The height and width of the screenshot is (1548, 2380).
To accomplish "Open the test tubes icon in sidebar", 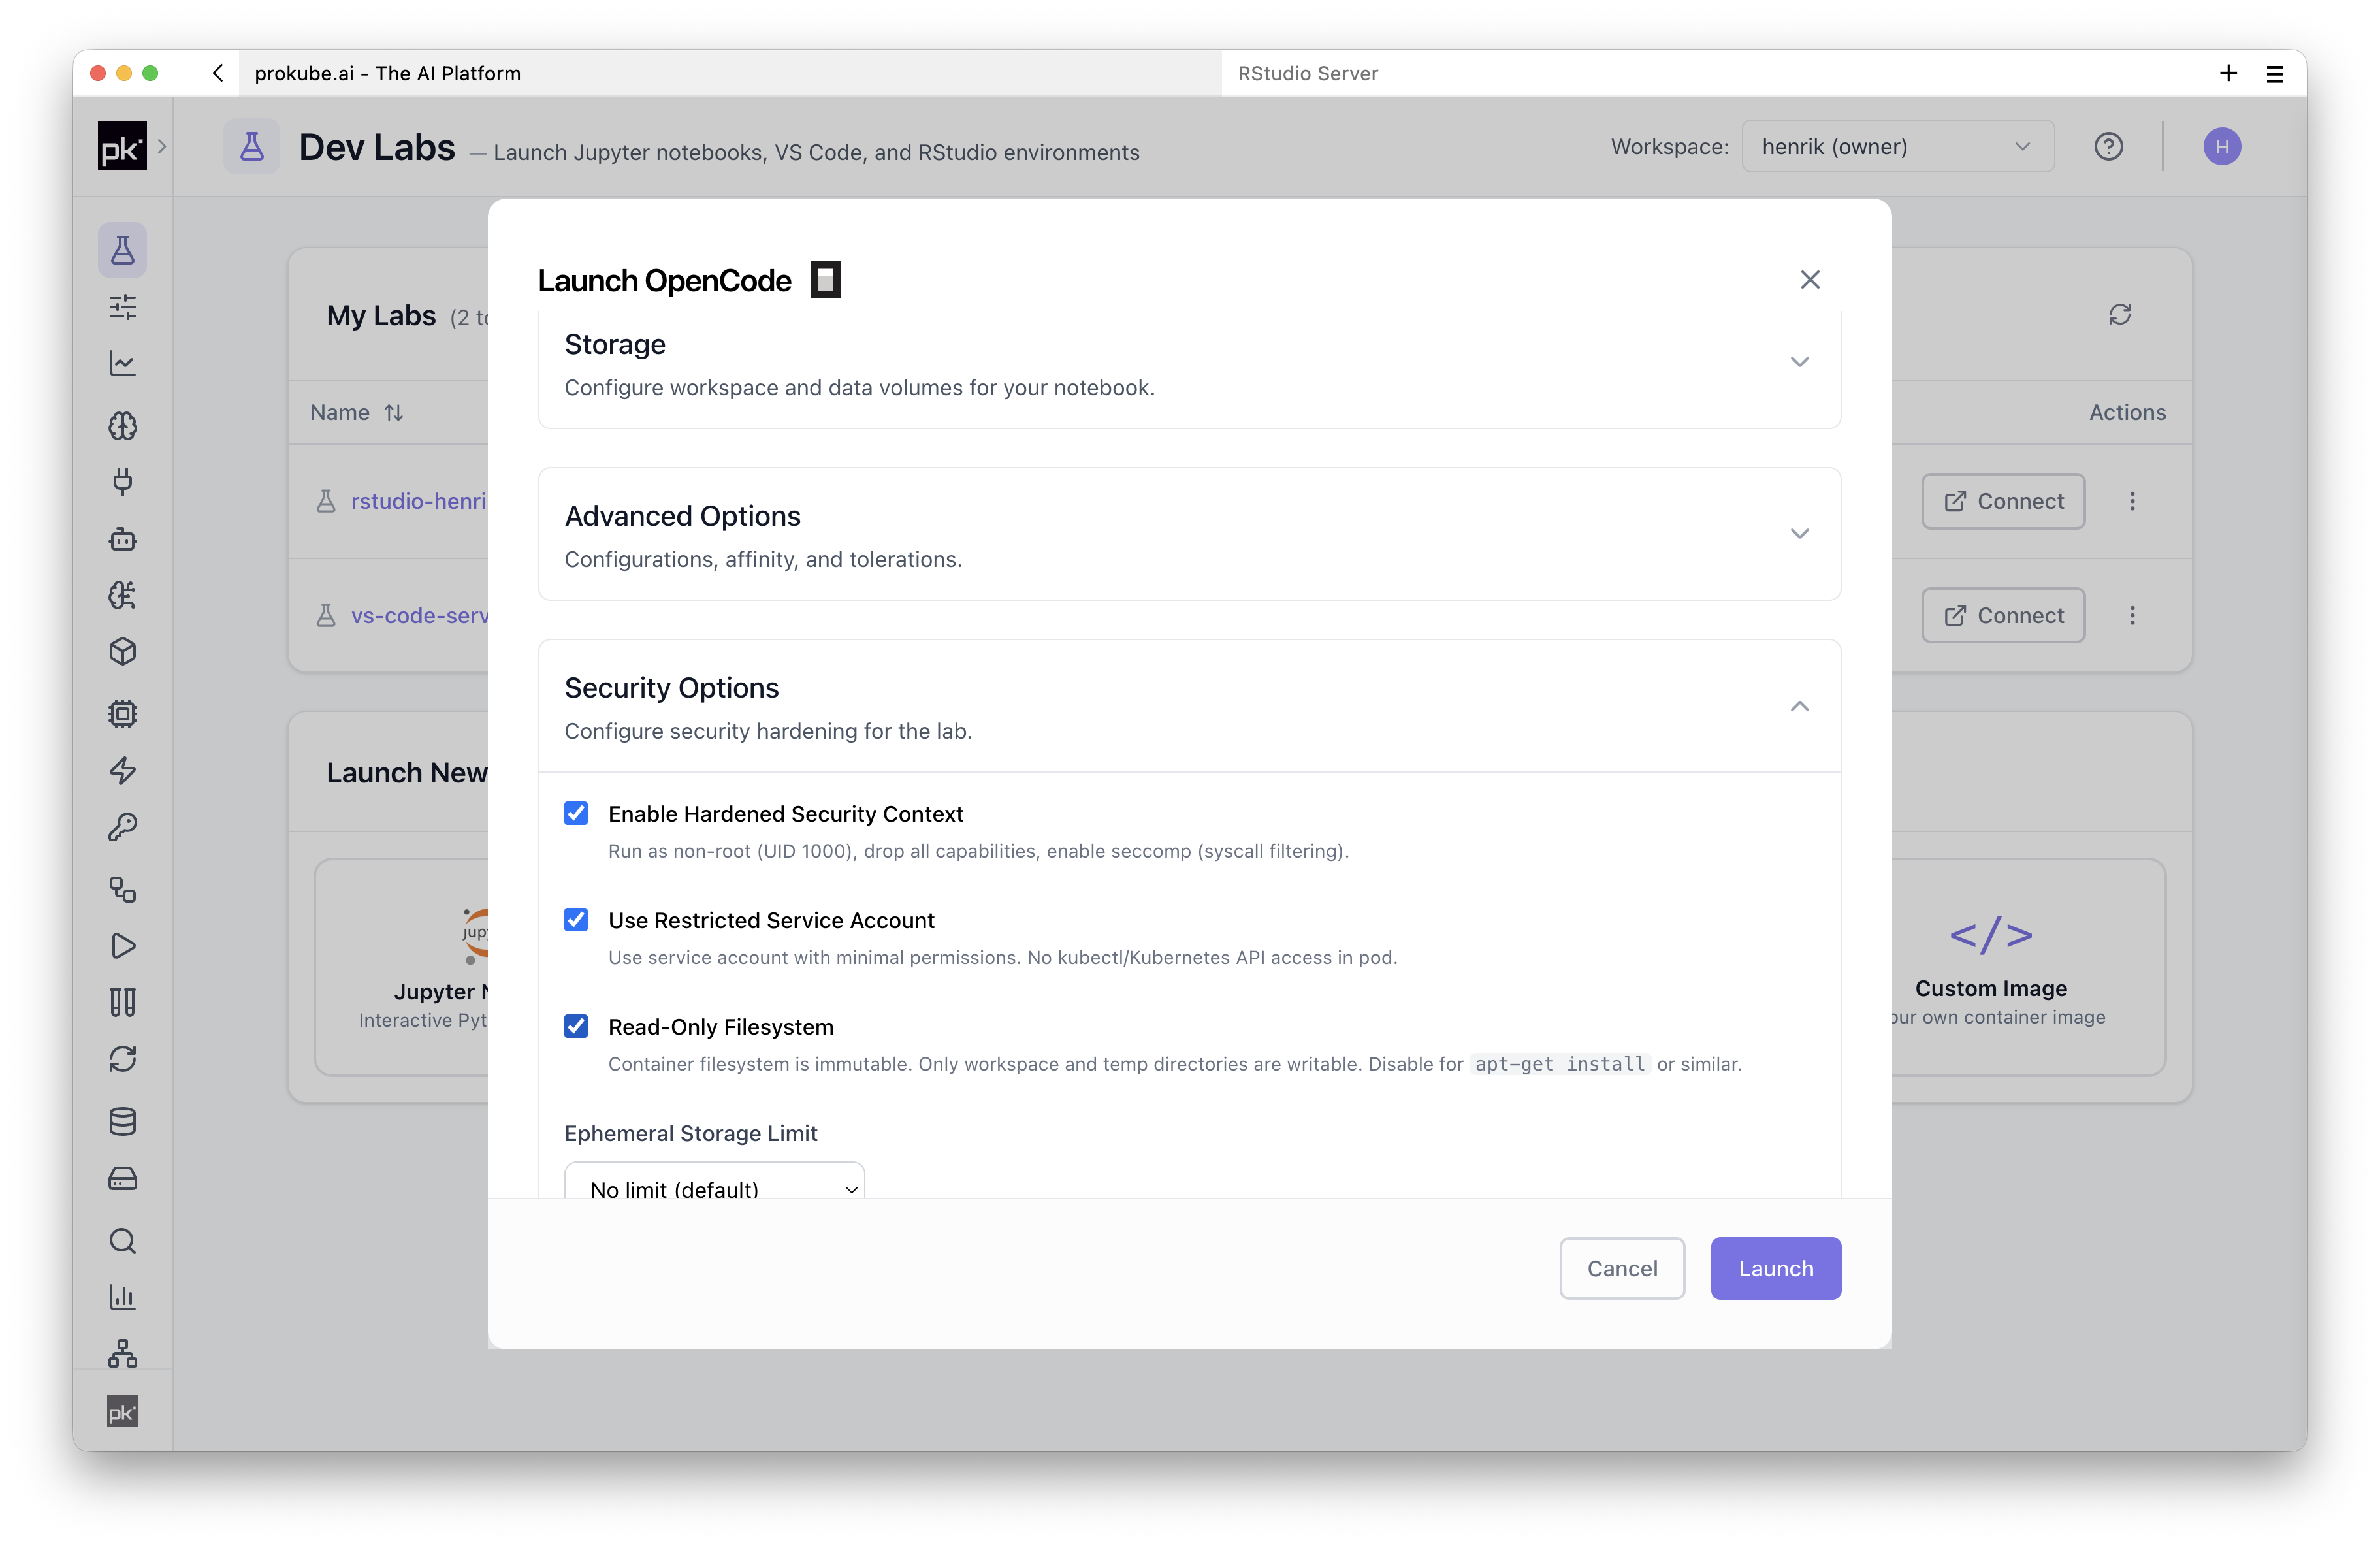I will [122, 1002].
